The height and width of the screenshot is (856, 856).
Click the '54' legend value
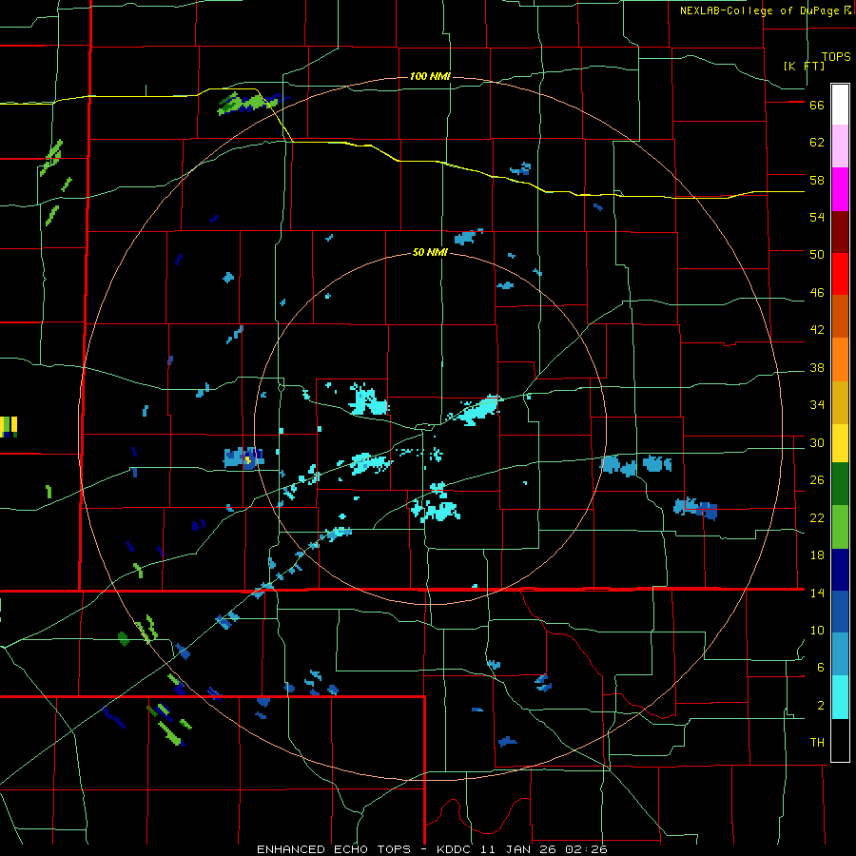[x=817, y=217]
